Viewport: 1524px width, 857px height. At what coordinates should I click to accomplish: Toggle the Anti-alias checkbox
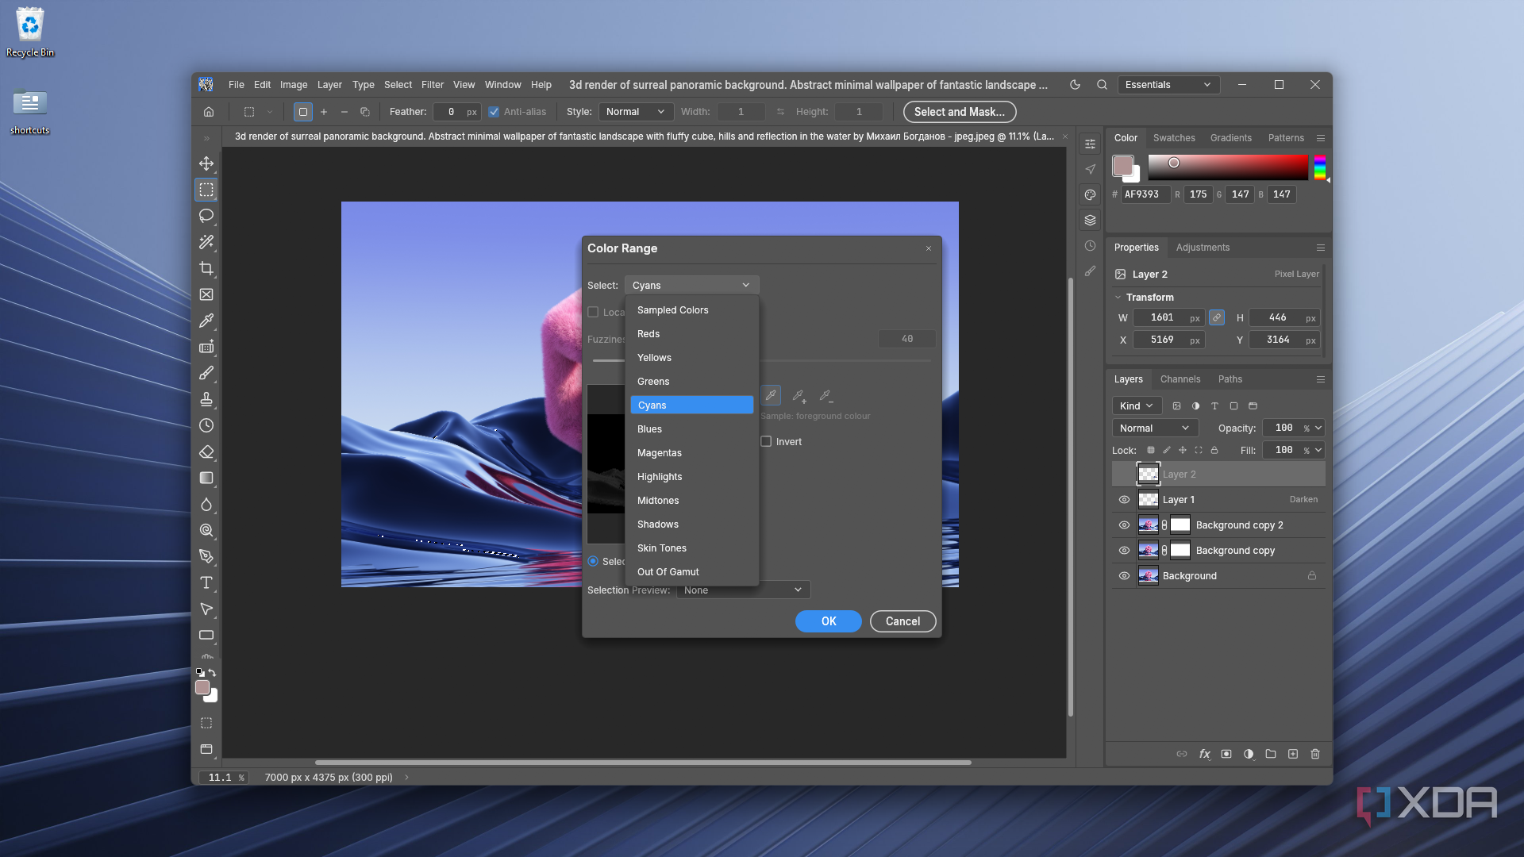point(494,112)
